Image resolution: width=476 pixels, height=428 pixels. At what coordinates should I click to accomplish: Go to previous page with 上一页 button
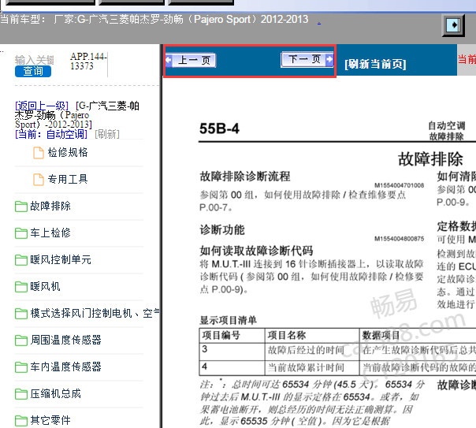[x=191, y=60]
